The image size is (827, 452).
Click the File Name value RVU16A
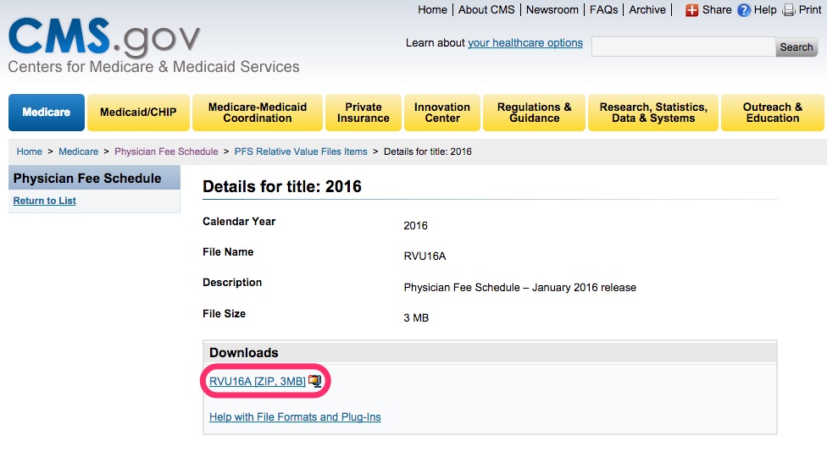point(425,256)
